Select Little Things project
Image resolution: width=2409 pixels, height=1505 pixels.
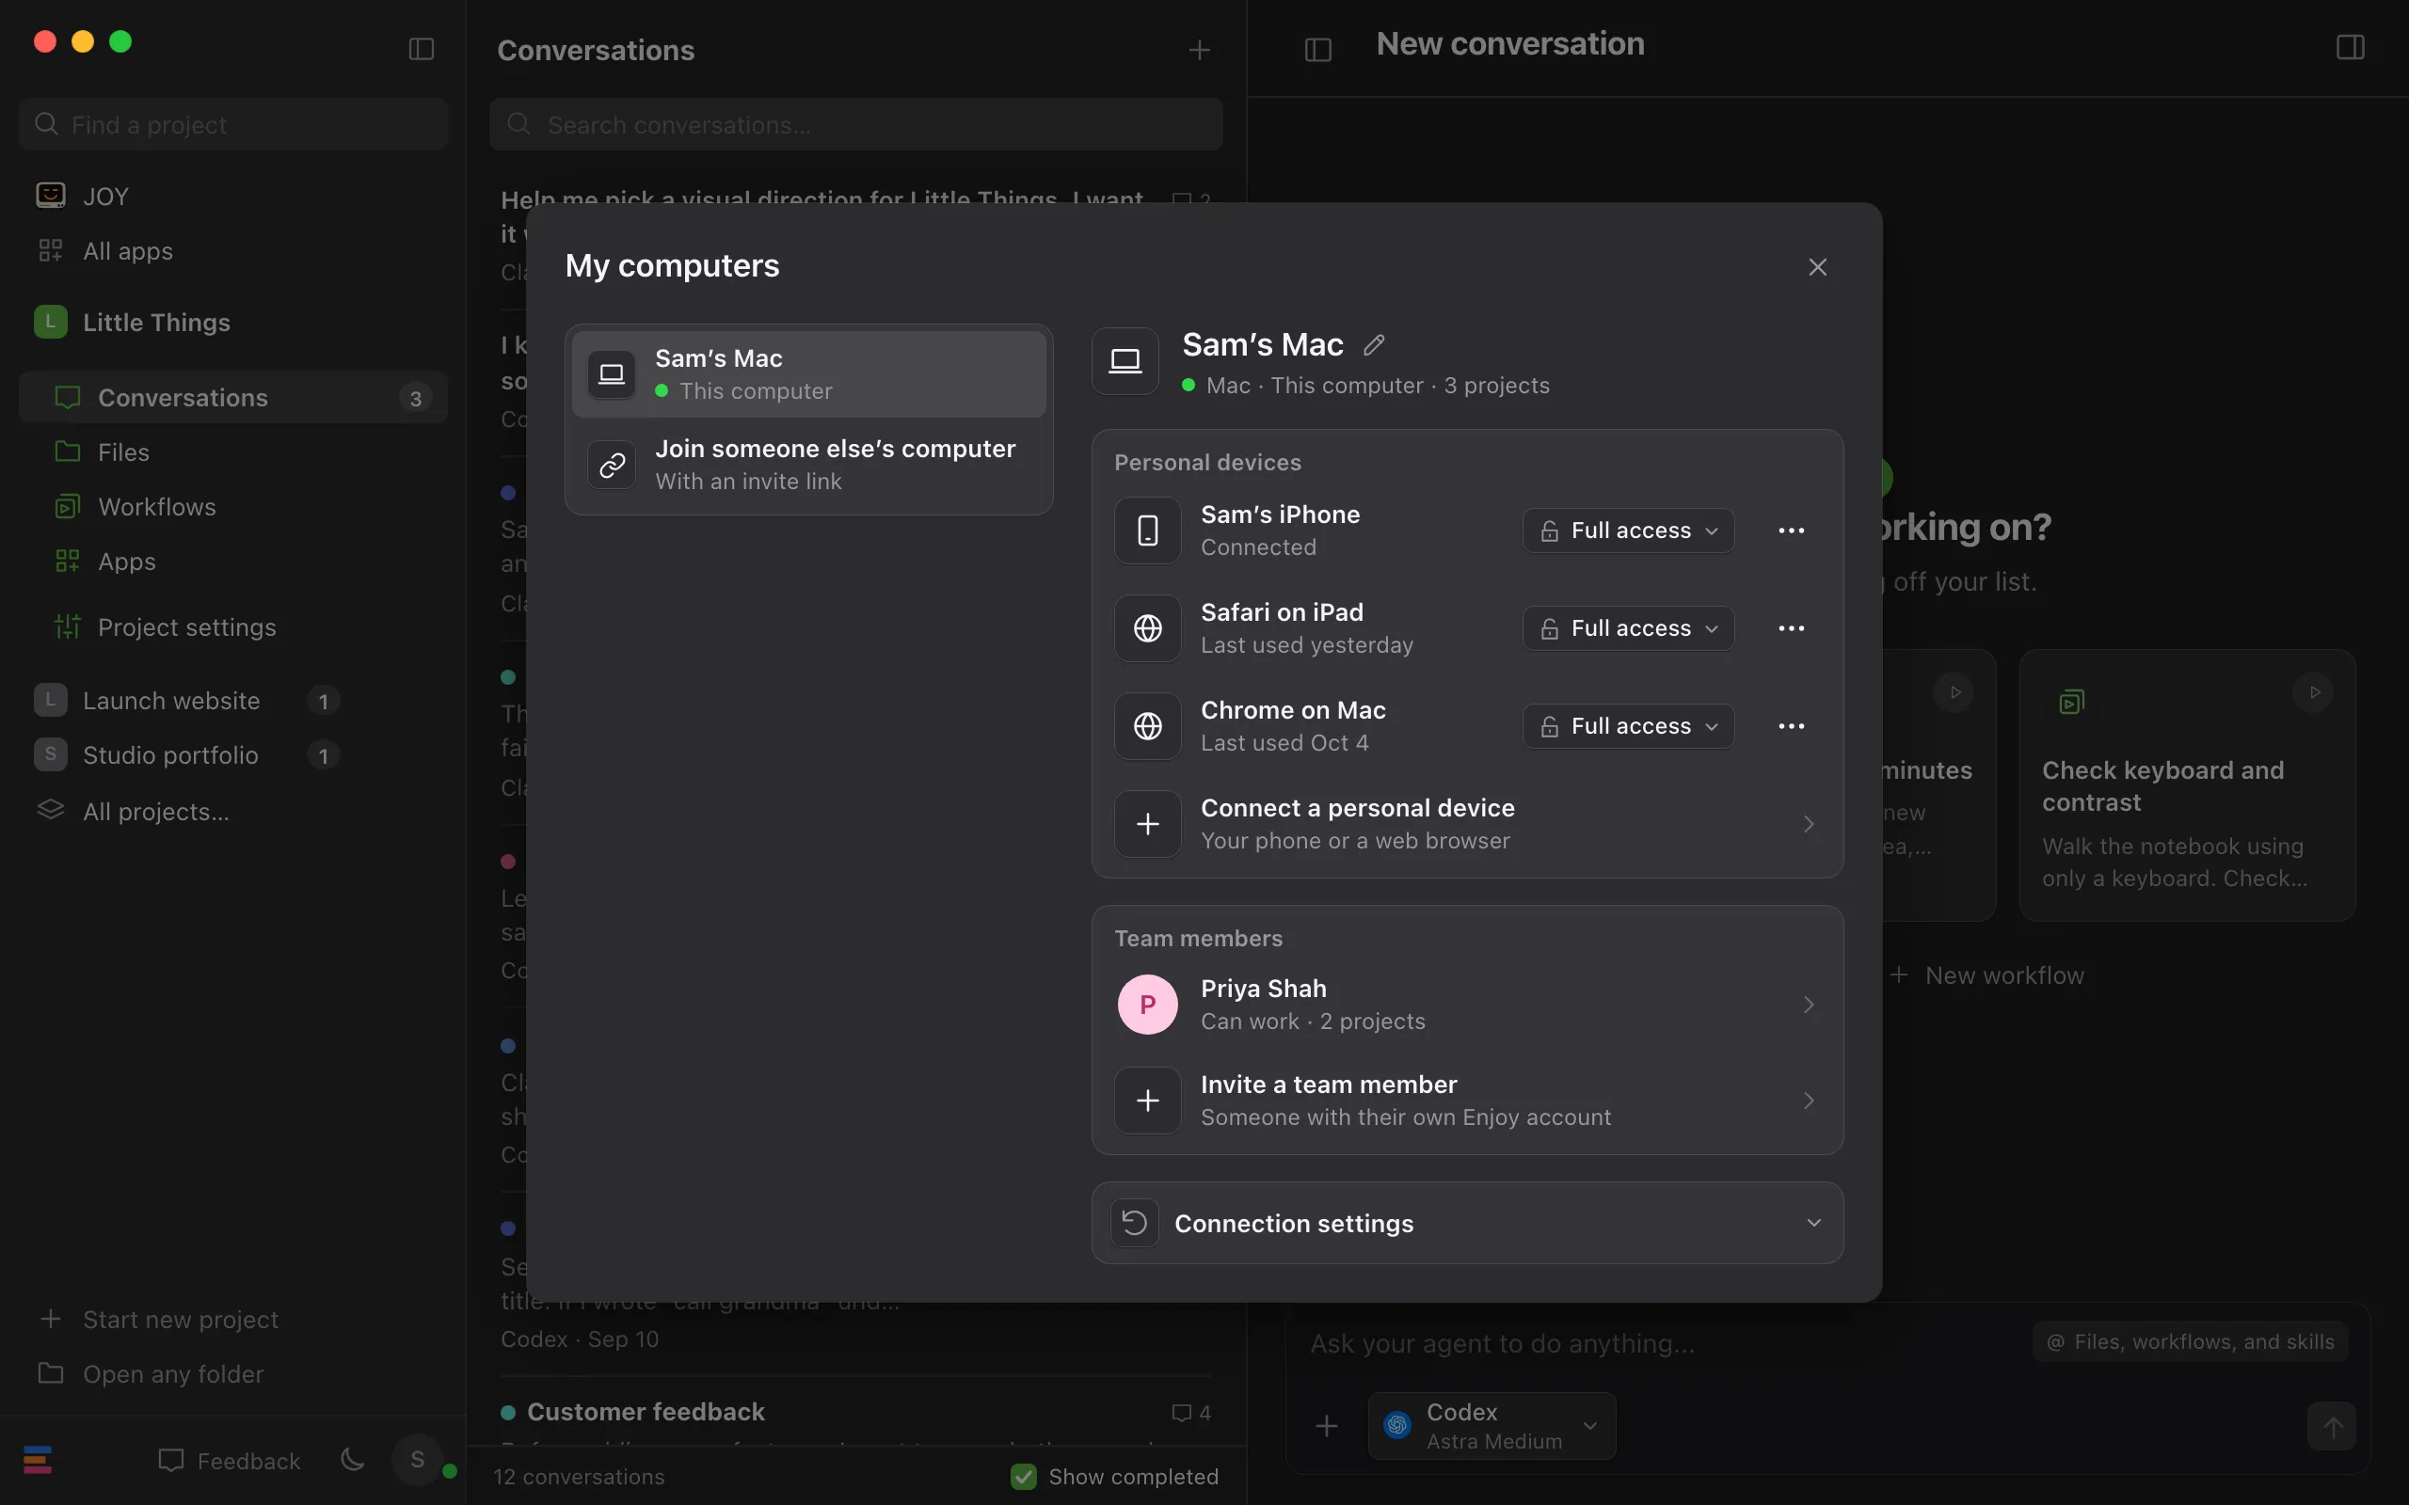pos(233,323)
